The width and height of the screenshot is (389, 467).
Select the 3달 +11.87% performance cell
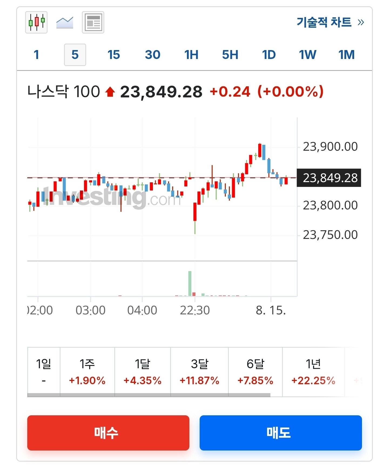(x=199, y=372)
